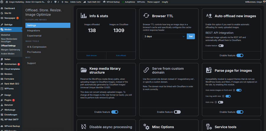Click the Newspaper theme icon in sidebar
Viewport: 266px width, 131px height.
click(2, 18)
